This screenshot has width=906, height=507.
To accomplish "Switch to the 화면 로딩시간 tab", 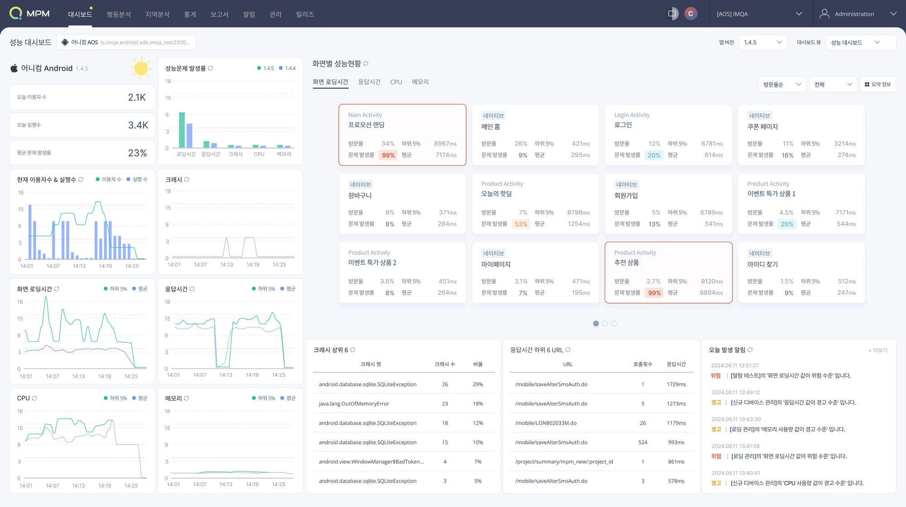I will [x=330, y=82].
